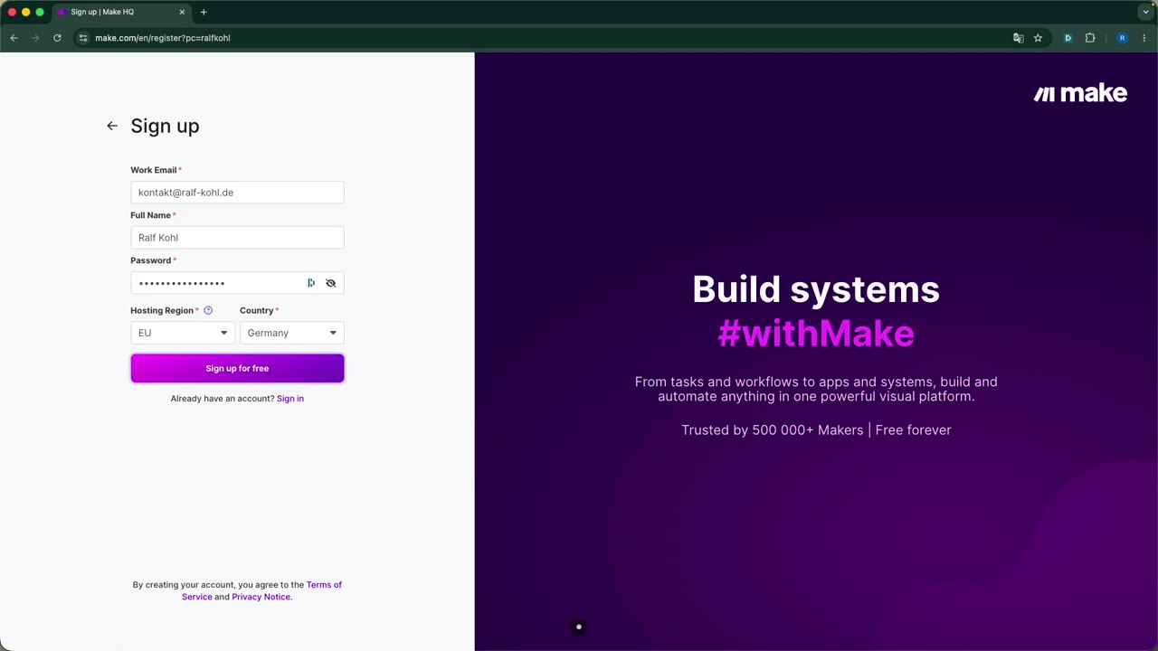This screenshot has width=1158, height=651.
Task: Follow the Sign in link
Action: click(x=290, y=399)
